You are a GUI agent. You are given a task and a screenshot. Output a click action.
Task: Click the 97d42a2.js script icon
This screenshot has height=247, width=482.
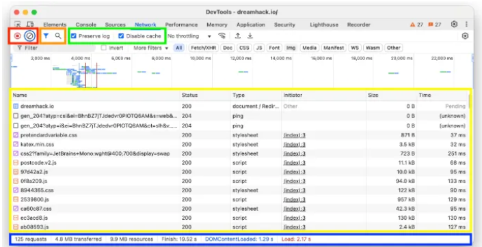pyautogui.click(x=16, y=172)
